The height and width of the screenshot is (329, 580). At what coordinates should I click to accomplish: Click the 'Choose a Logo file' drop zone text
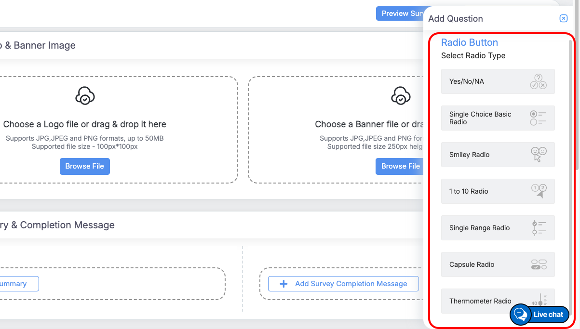tap(85, 124)
